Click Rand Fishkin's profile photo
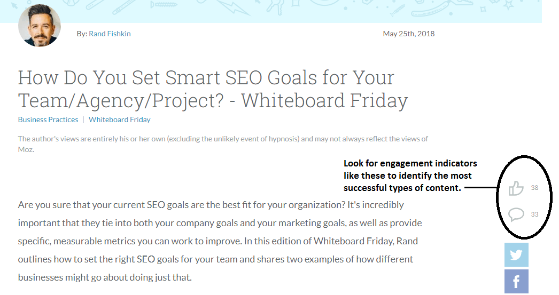The height and width of the screenshot is (295, 559). coord(40,26)
